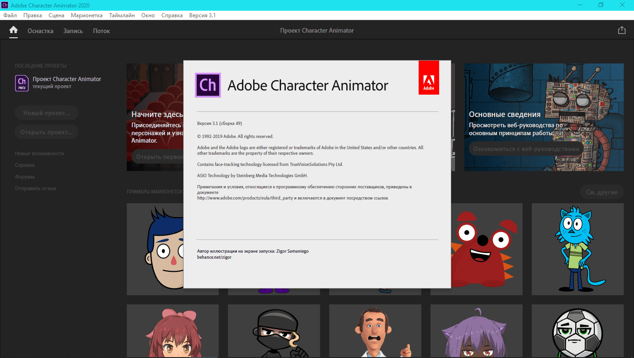Click Ознакомиться с веб-руководствами button

pyautogui.click(x=526, y=149)
